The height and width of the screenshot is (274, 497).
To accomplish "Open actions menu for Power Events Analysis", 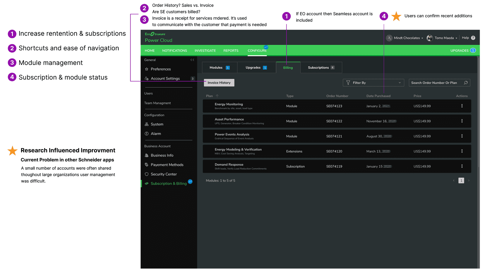I will (x=462, y=136).
